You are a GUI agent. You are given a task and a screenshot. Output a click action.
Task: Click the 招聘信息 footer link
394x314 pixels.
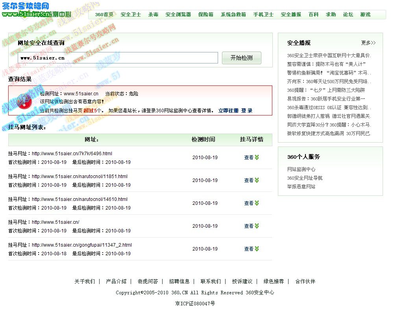pyautogui.click(x=179, y=281)
